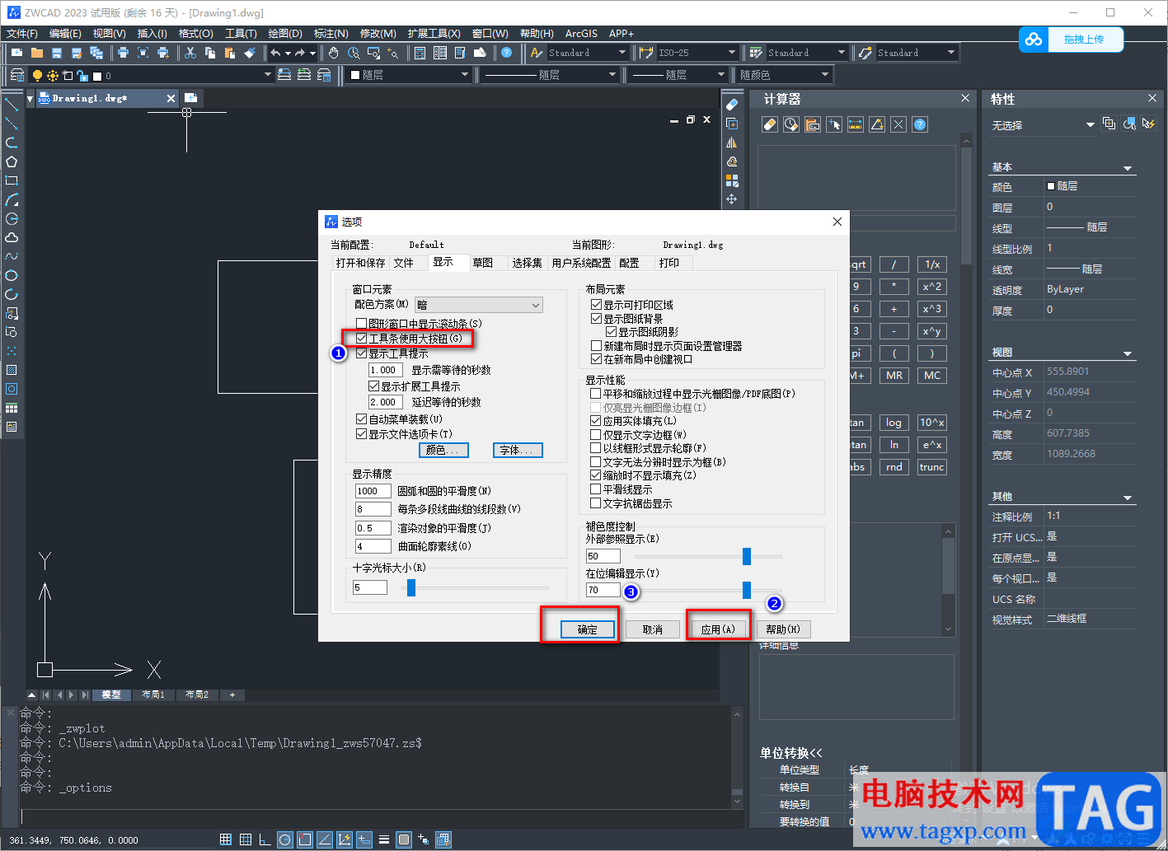1168x851 pixels.
Task: Select the Revision Cloud tool
Action: point(12,237)
